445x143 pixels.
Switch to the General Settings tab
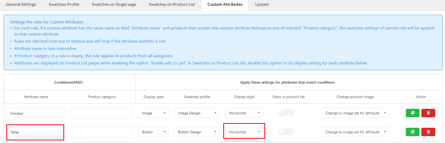(x=21, y=4)
